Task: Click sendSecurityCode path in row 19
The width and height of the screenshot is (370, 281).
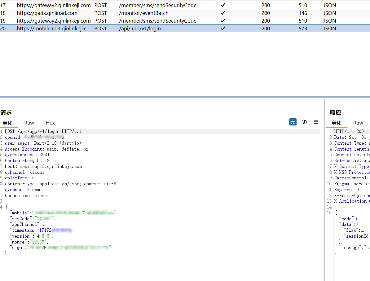Action: [157, 21]
